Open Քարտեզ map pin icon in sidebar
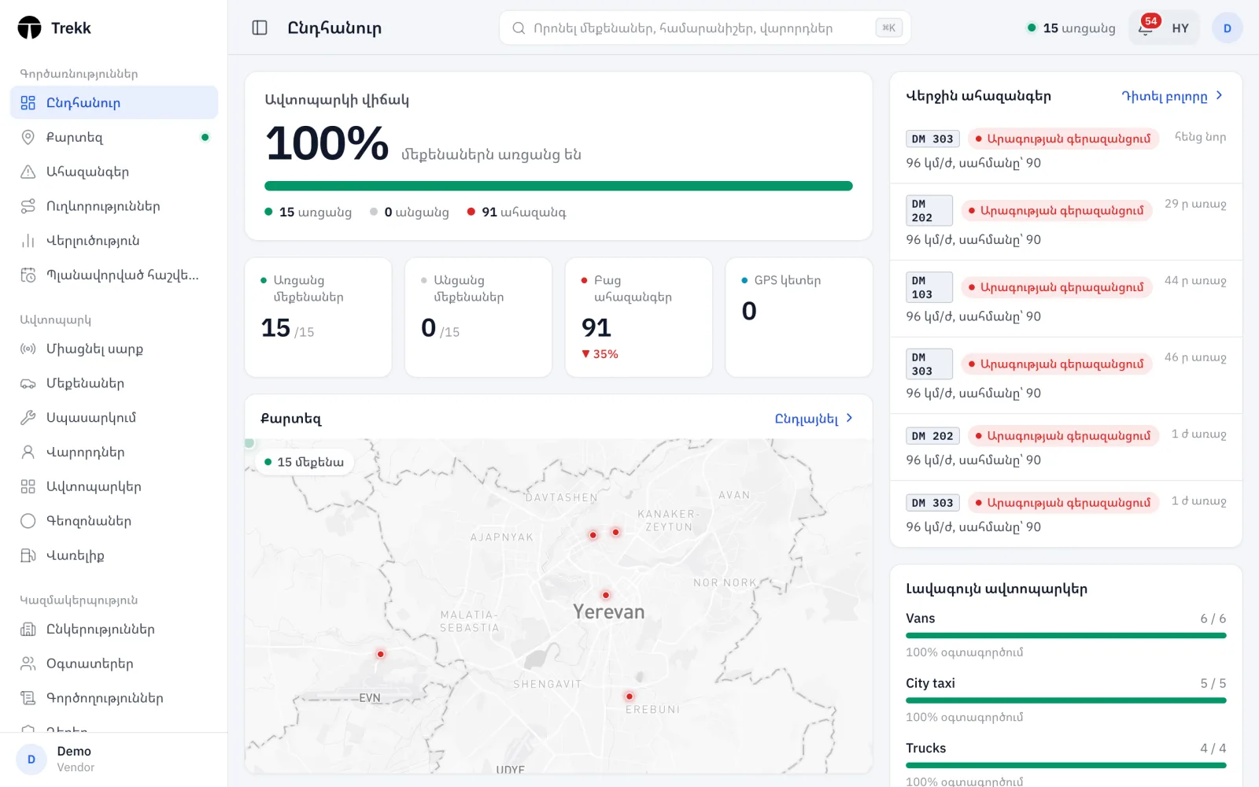This screenshot has height=787, width=1259. (28, 137)
